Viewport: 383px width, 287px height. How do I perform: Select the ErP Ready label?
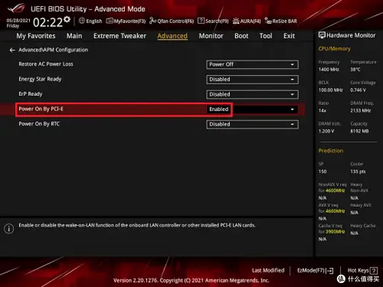point(30,94)
